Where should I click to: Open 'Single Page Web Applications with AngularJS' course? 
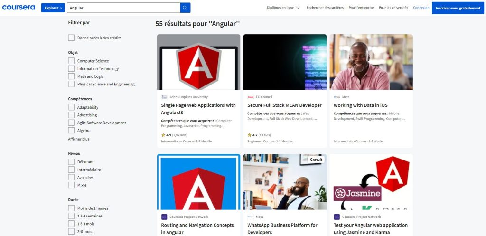pyautogui.click(x=198, y=109)
